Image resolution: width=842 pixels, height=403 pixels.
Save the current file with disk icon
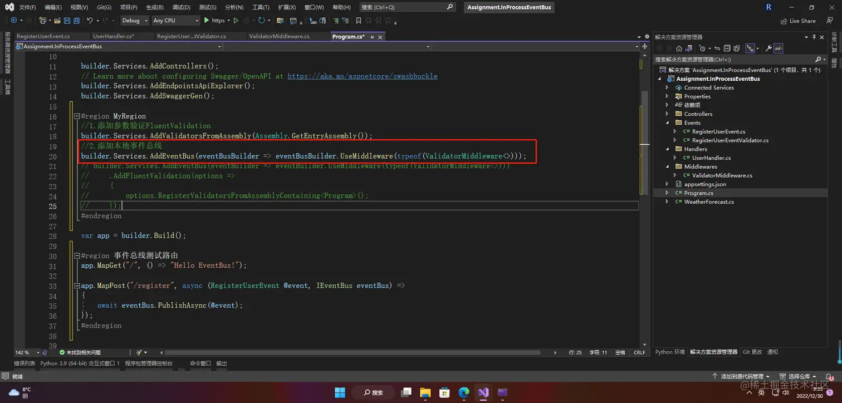[x=67, y=21]
